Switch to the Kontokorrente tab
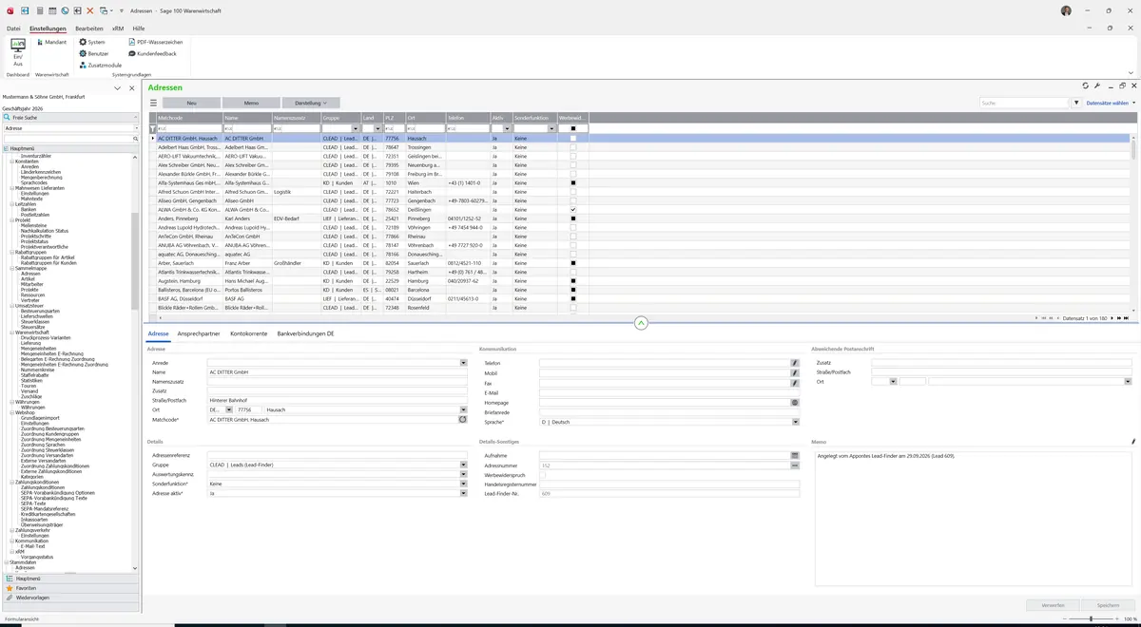This screenshot has width=1141, height=627. tap(248, 333)
